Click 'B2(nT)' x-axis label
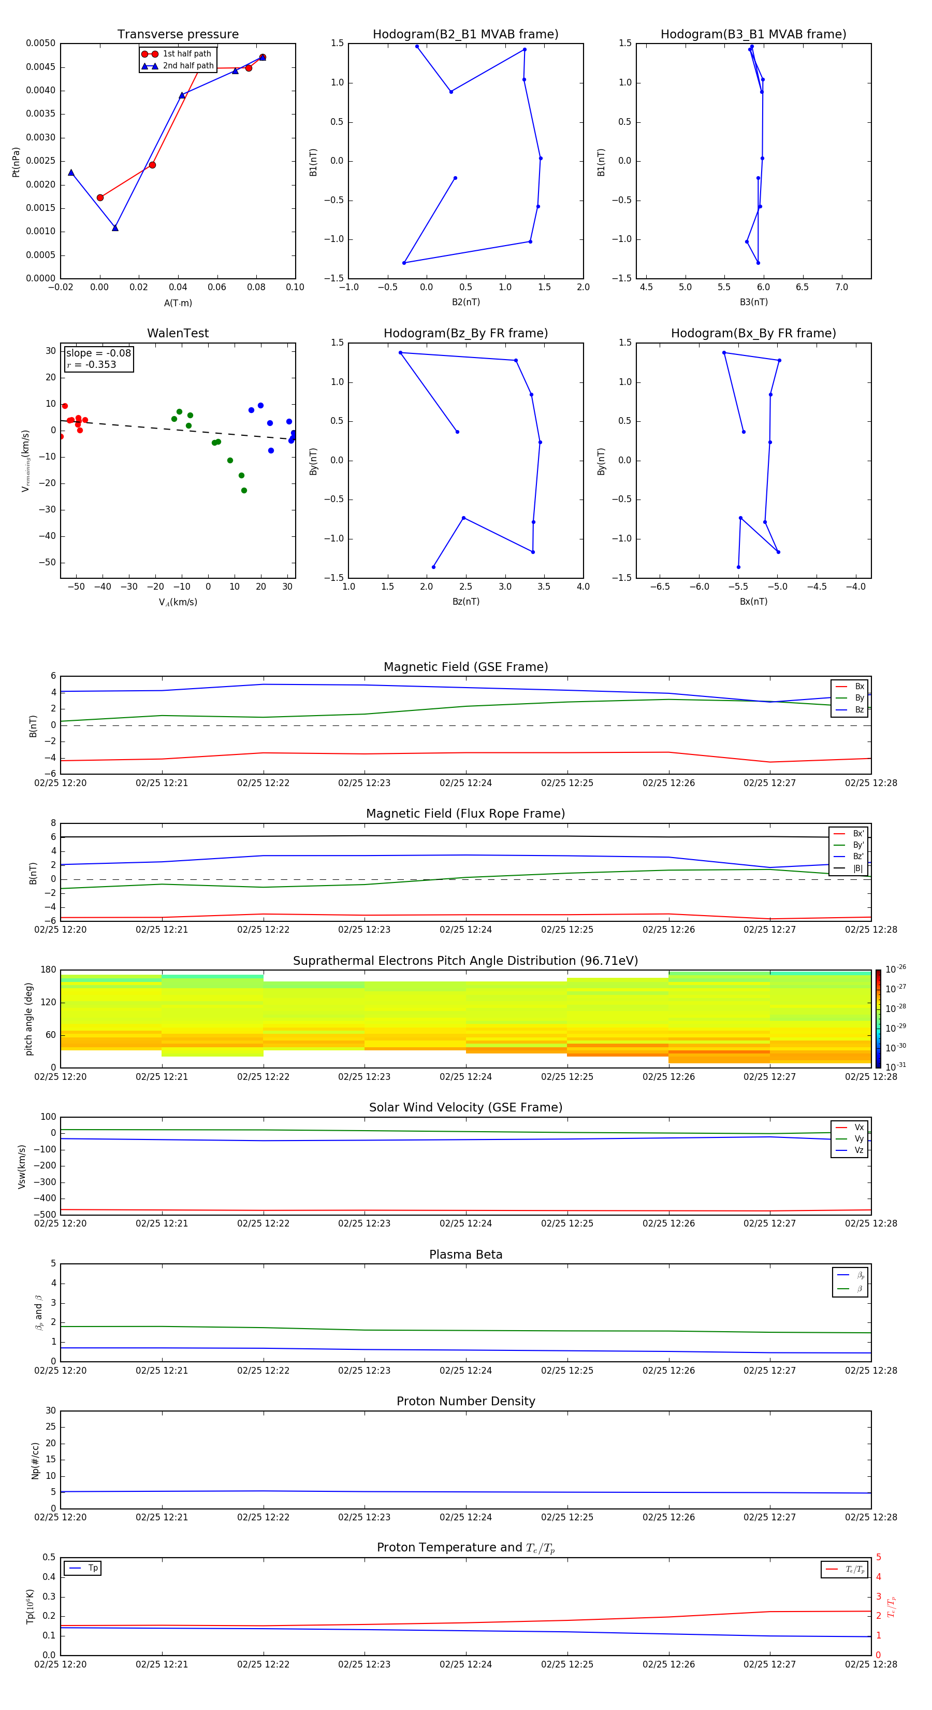932x1710 pixels. point(465,302)
